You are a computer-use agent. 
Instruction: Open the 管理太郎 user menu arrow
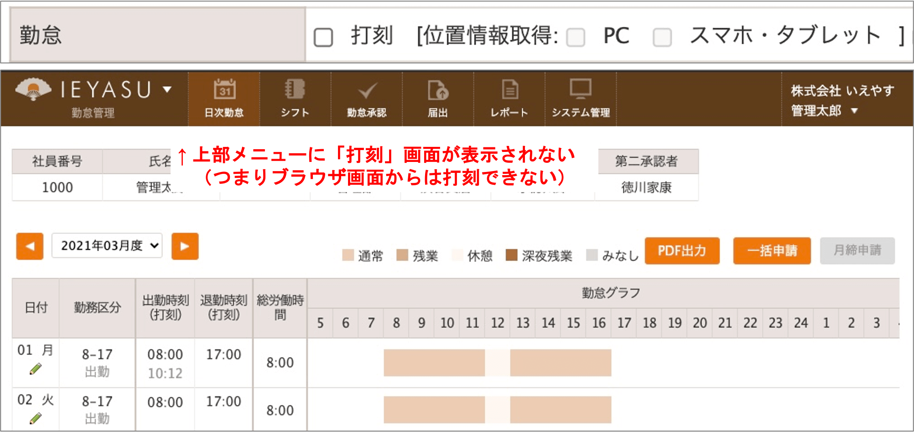click(x=854, y=111)
